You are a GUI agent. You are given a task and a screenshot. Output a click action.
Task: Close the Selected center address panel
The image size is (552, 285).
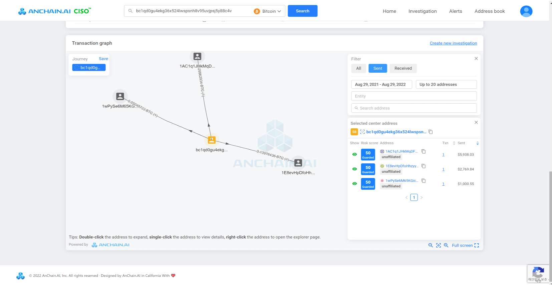pos(476,122)
